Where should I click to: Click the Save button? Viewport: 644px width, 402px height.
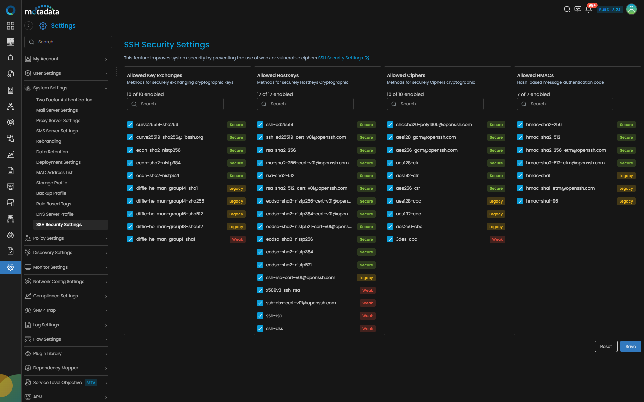click(x=630, y=347)
